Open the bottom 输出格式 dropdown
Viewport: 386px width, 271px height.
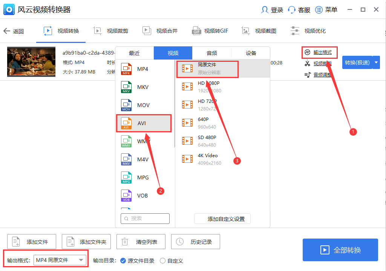pos(60,259)
